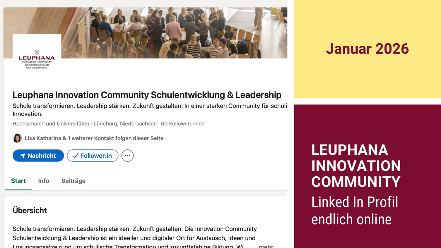Click Lisa Katharina's profile avatar
This screenshot has width=441, height=248.
point(17,138)
